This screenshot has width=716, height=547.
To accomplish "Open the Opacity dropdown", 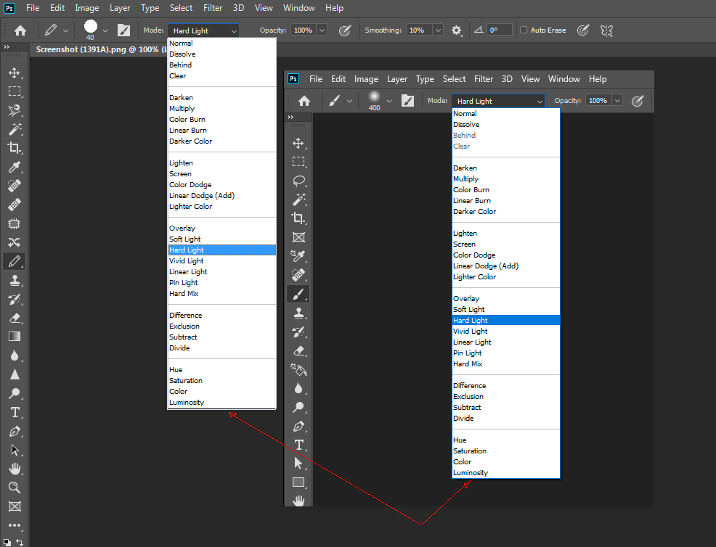I will tap(322, 30).
